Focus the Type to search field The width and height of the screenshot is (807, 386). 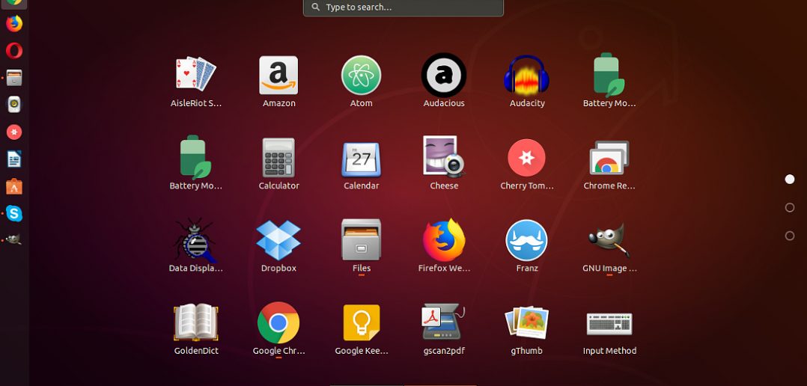[x=403, y=7]
